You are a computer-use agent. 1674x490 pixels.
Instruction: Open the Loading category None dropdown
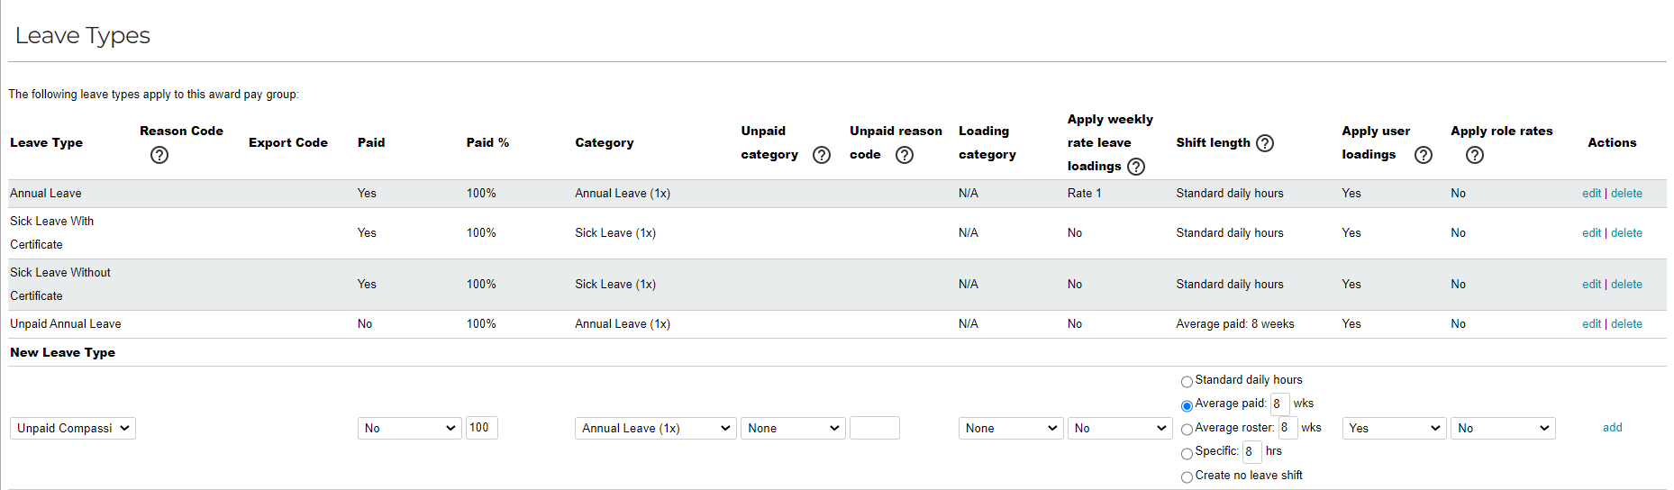(x=1011, y=428)
